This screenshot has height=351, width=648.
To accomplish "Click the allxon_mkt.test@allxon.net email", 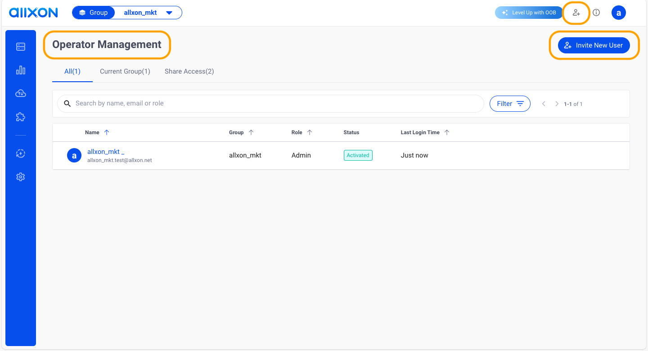I will tap(120, 160).
